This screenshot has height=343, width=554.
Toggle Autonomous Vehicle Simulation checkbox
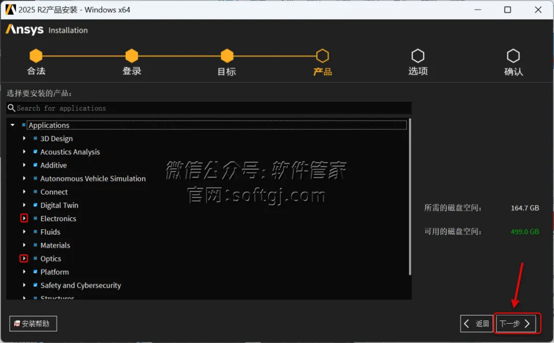(35, 178)
